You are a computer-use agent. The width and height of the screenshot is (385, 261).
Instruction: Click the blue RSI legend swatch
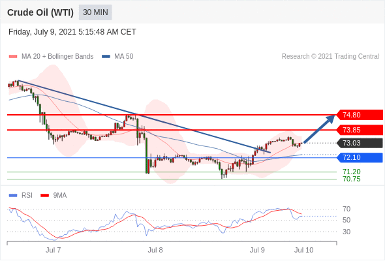coord(13,196)
